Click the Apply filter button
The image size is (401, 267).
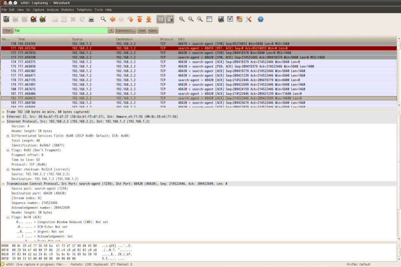[x=153, y=31]
